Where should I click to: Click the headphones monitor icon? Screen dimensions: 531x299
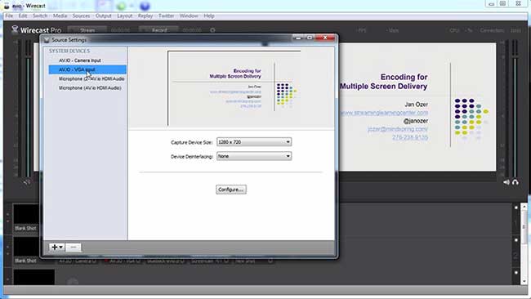coord(515,182)
